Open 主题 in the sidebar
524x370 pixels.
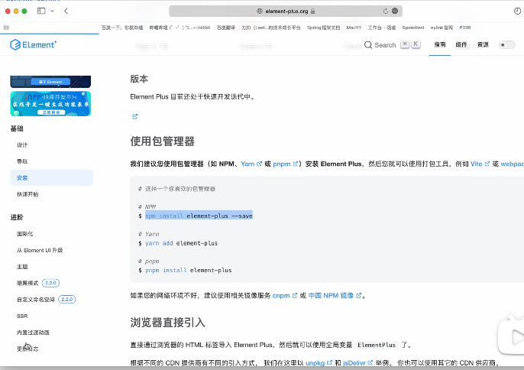tap(22, 267)
